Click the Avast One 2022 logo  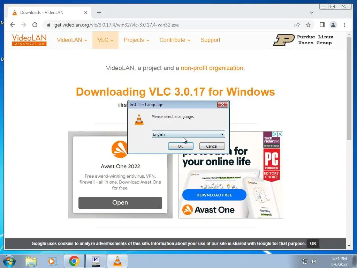(119, 149)
